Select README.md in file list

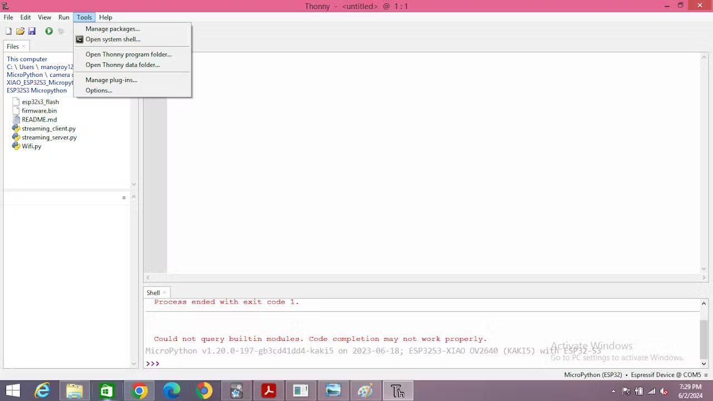pyautogui.click(x=39, y=120)
